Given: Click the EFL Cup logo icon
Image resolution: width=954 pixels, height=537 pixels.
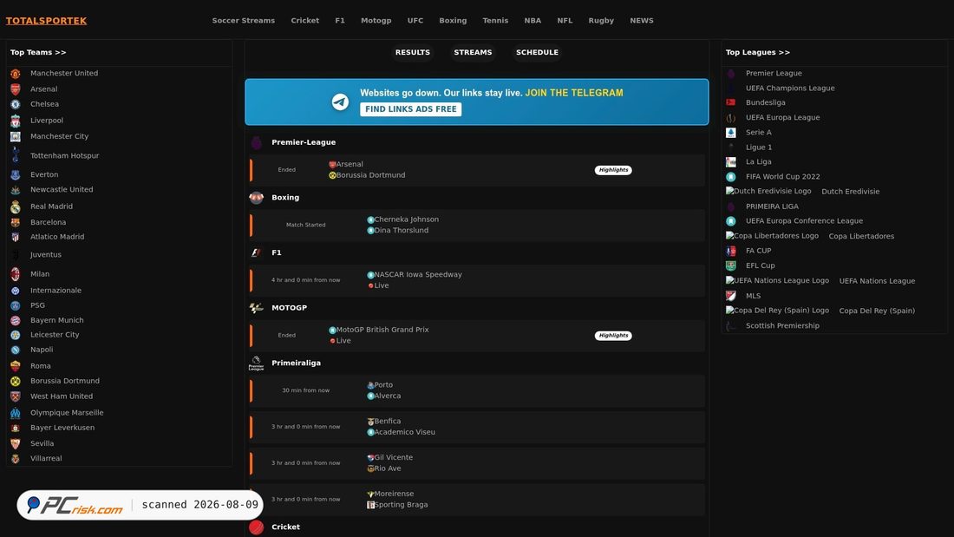Looking at the screenshot, I should pyautogui.click(x=731, y=266).
